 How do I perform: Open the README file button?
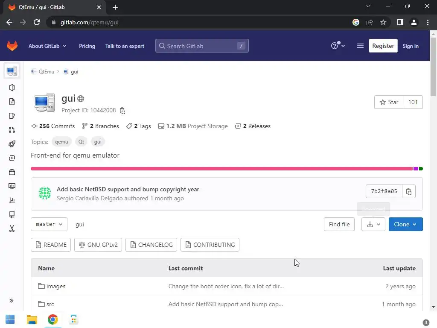[51, 245]
